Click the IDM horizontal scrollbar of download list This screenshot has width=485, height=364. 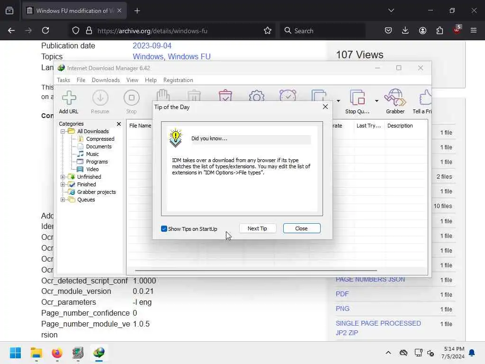click(x=256, y=271)
